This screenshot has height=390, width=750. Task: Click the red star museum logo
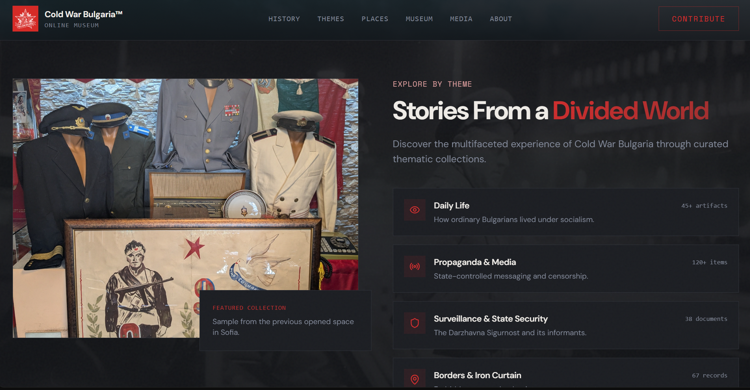[x=25, y=19]
